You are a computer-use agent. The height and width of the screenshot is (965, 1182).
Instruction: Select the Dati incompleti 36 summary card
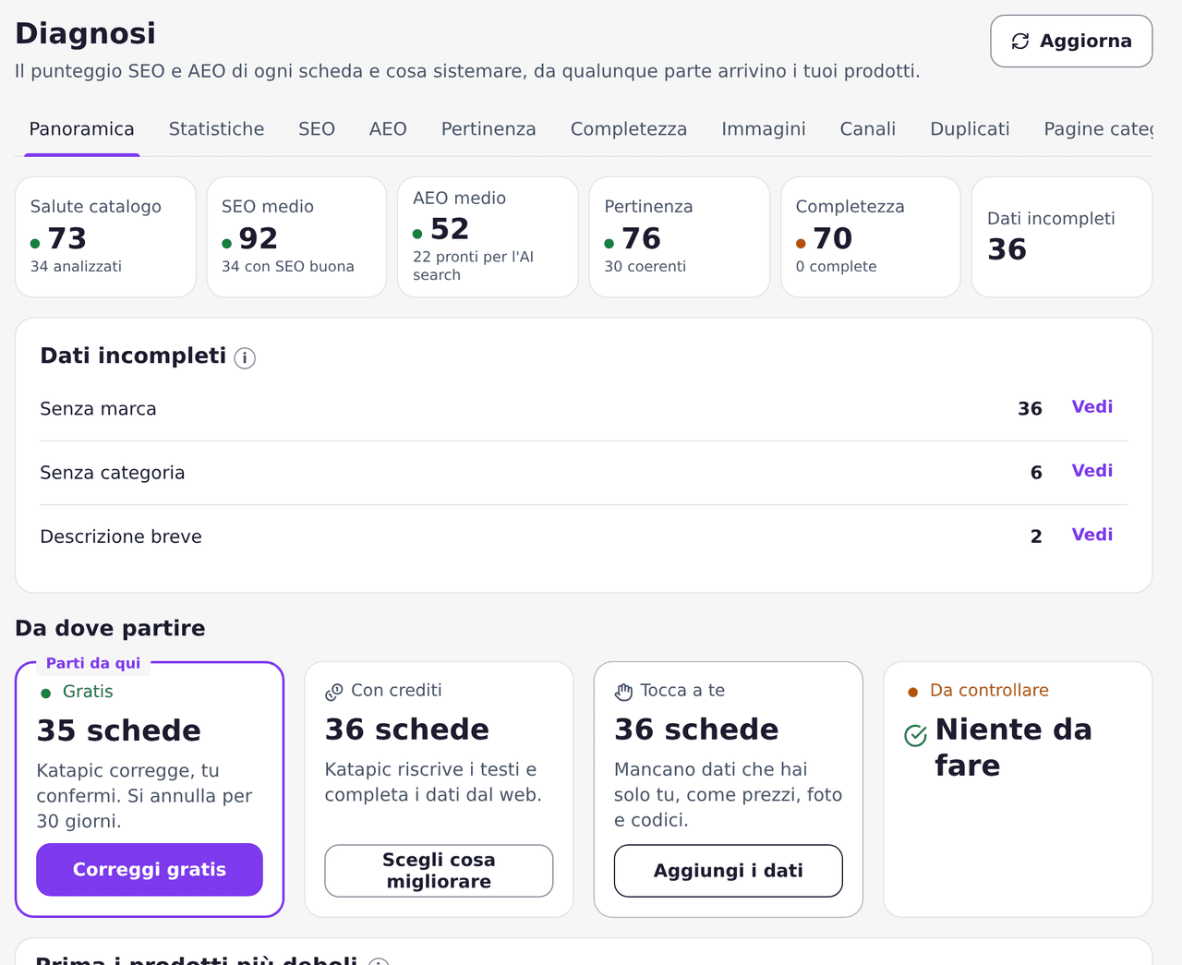tap(1062, 237)
